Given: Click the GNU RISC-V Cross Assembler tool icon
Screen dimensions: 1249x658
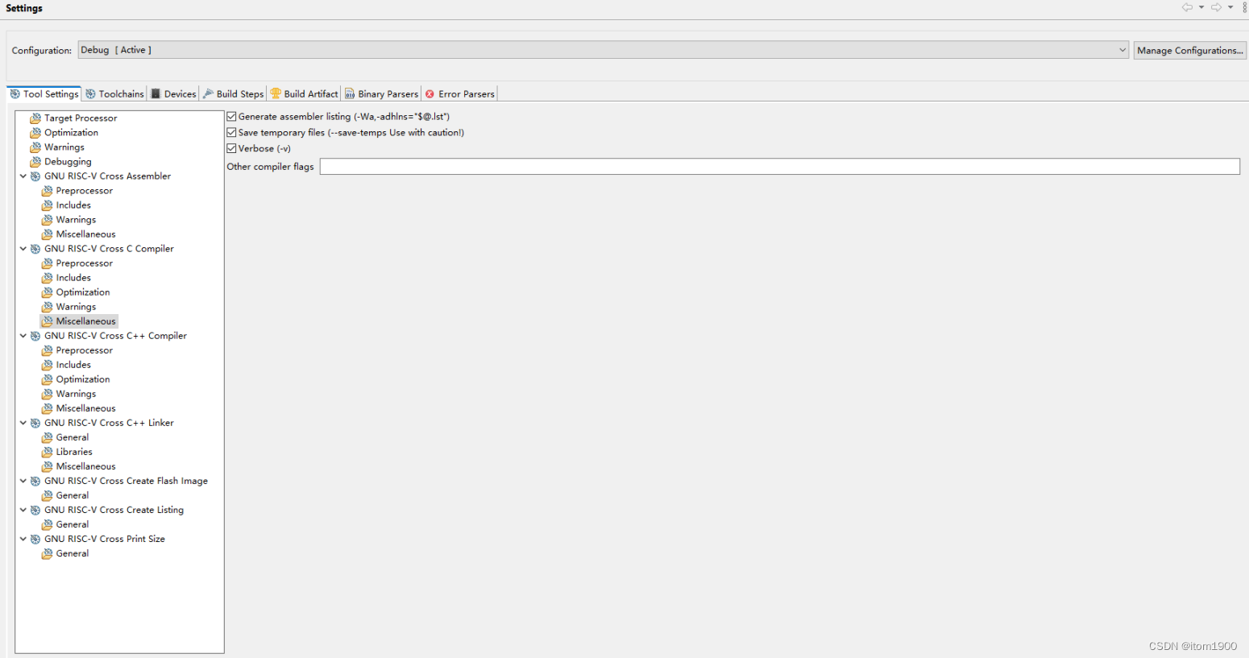Looking at the screenshot, I should tap(35, 176).
